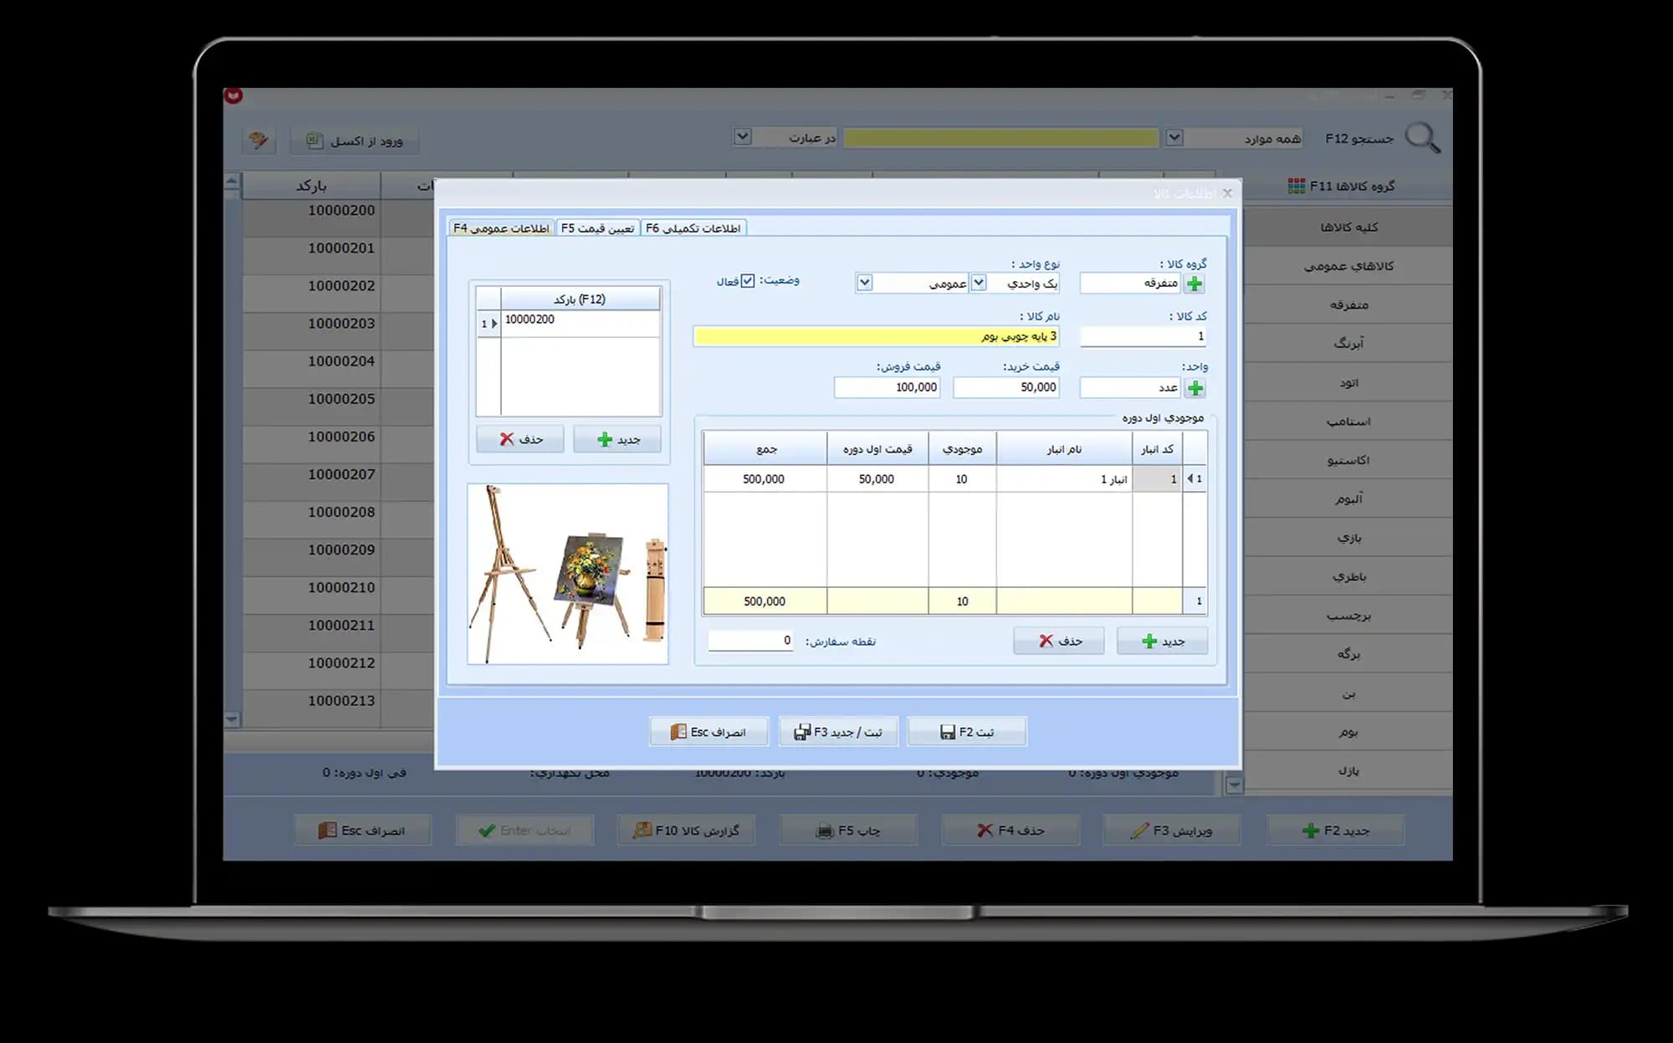Click the نام کالا yellow input field
This screenshot has width=1673, height=1043.
(877, 336)
